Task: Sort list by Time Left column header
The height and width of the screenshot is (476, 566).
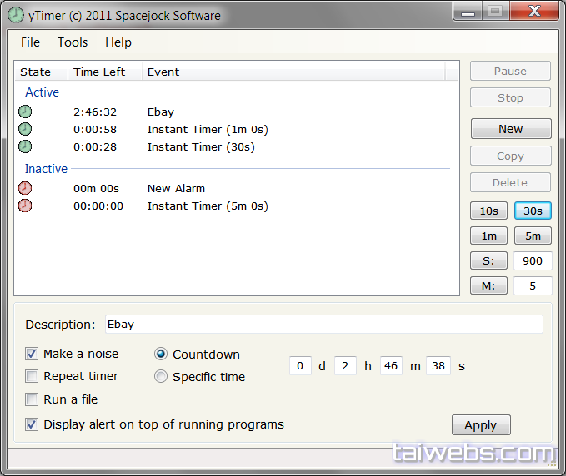Action: 100,72
